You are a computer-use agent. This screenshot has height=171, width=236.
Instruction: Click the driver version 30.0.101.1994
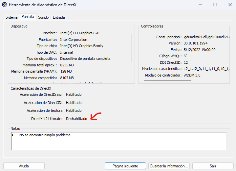[x=196, y=43]
